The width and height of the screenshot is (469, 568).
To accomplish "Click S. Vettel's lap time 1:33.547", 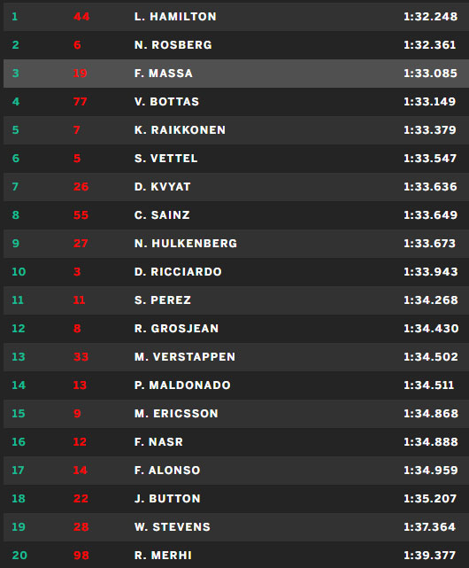I will point(430,159).
